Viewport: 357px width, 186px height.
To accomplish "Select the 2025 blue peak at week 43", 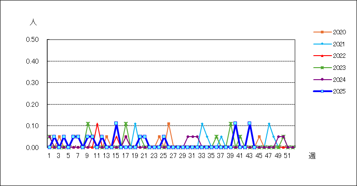I will pos(249,123).
